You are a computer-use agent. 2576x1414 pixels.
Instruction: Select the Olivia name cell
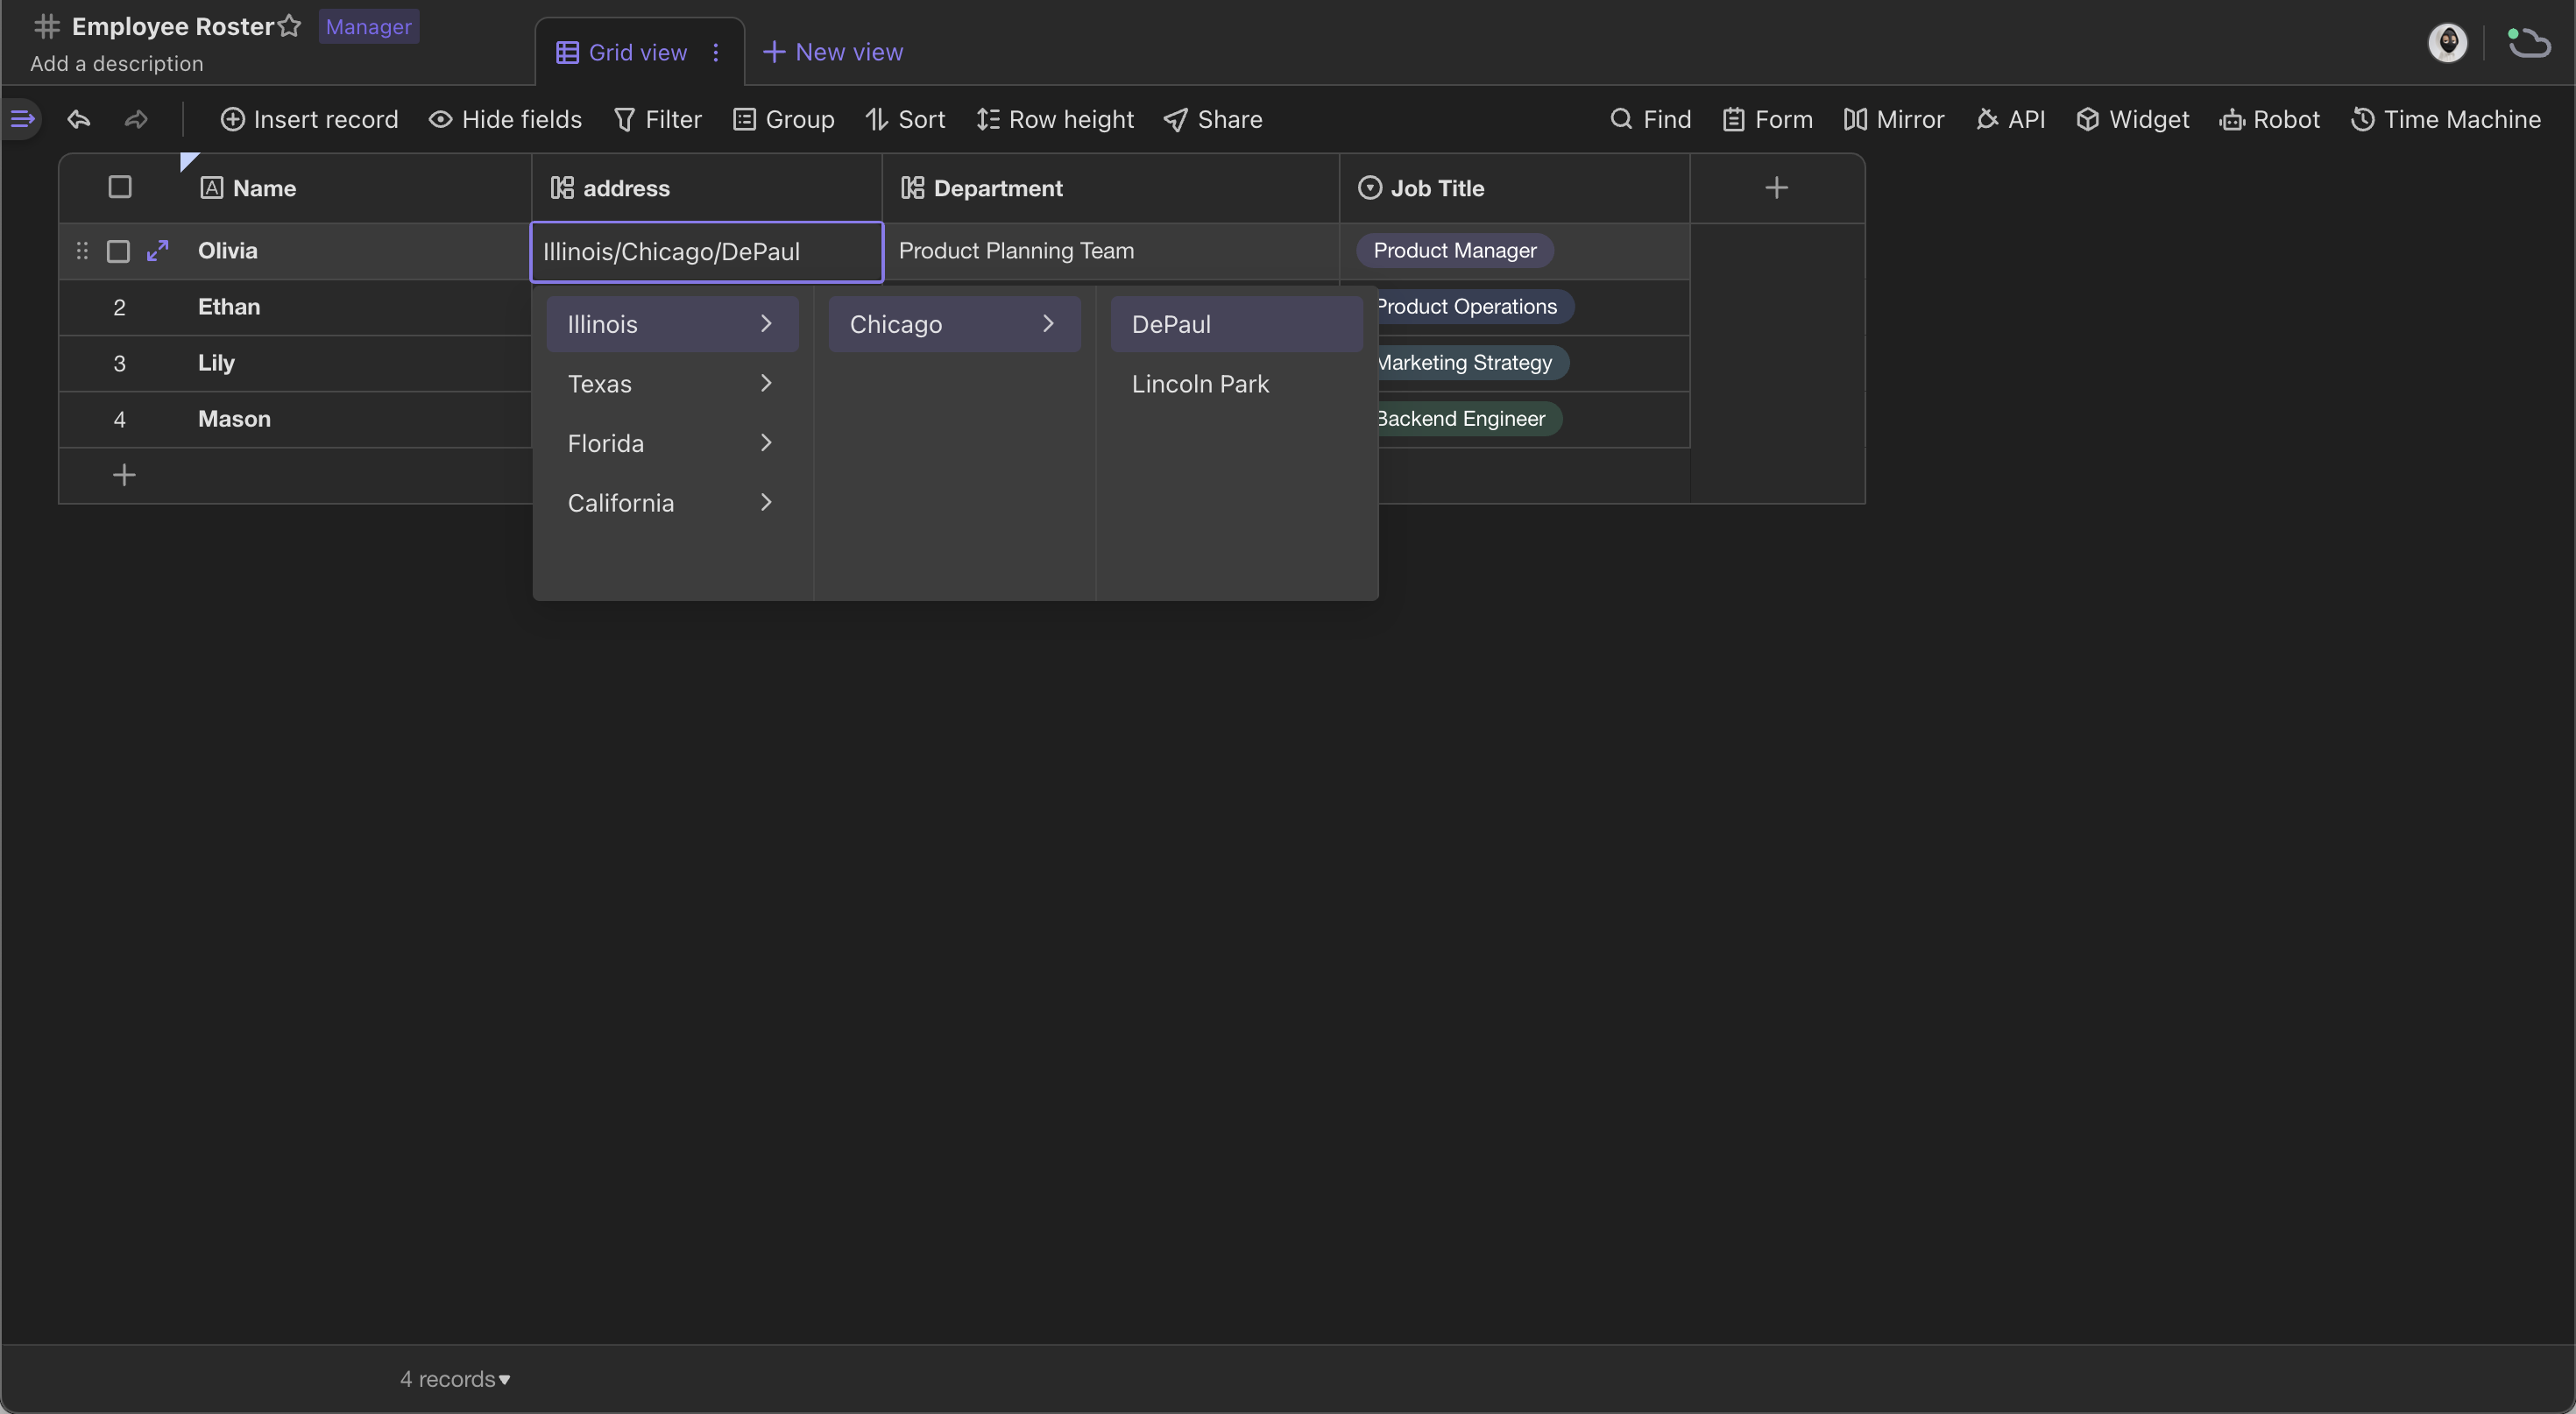[355, 251]
